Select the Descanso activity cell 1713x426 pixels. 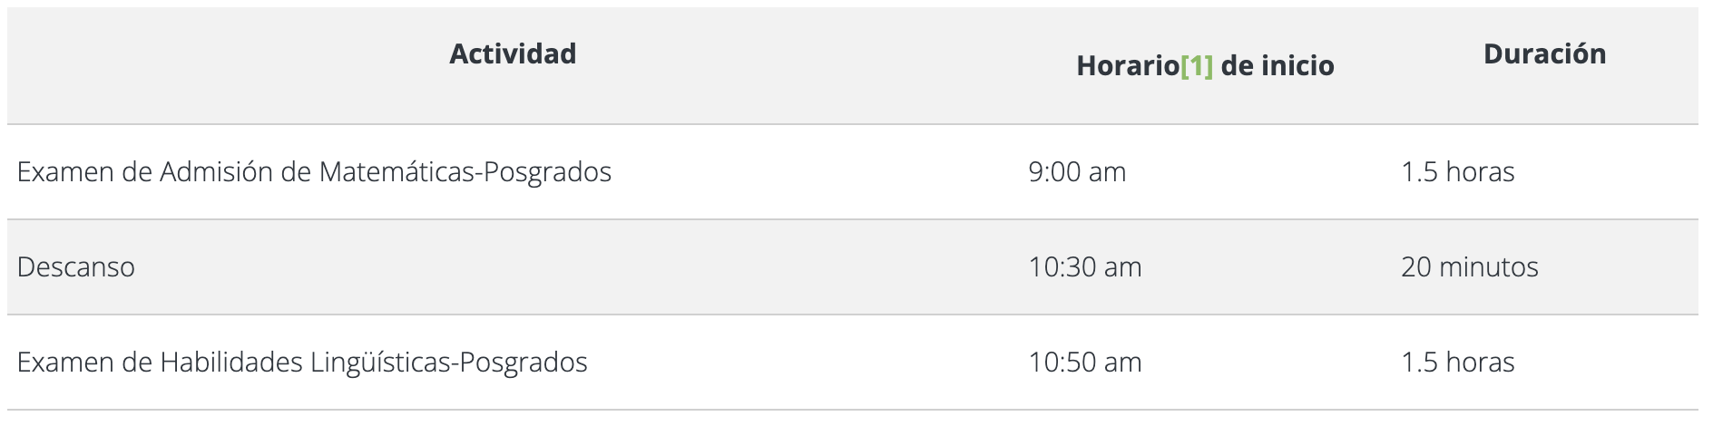(x=76, y=267)
